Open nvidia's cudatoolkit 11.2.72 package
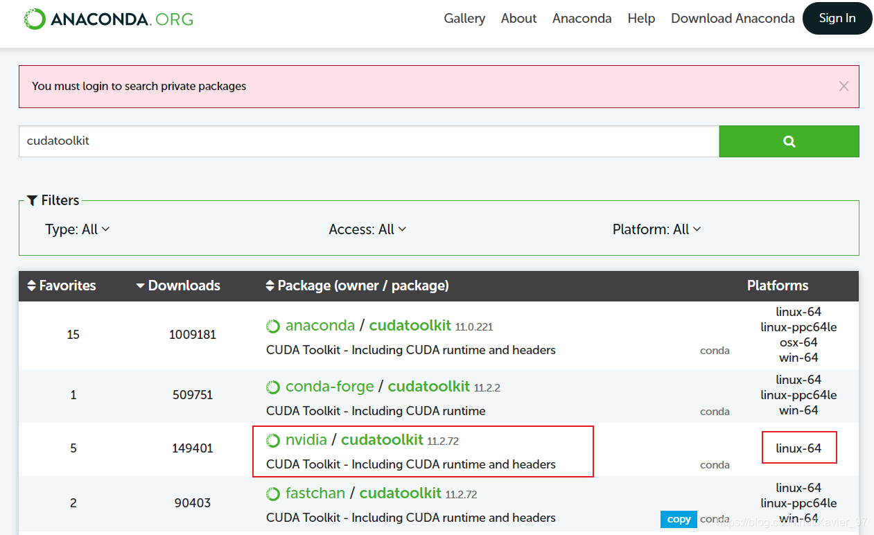Viewport: 874px width, 535px height. pyautogui.click(x=383, y=440)
